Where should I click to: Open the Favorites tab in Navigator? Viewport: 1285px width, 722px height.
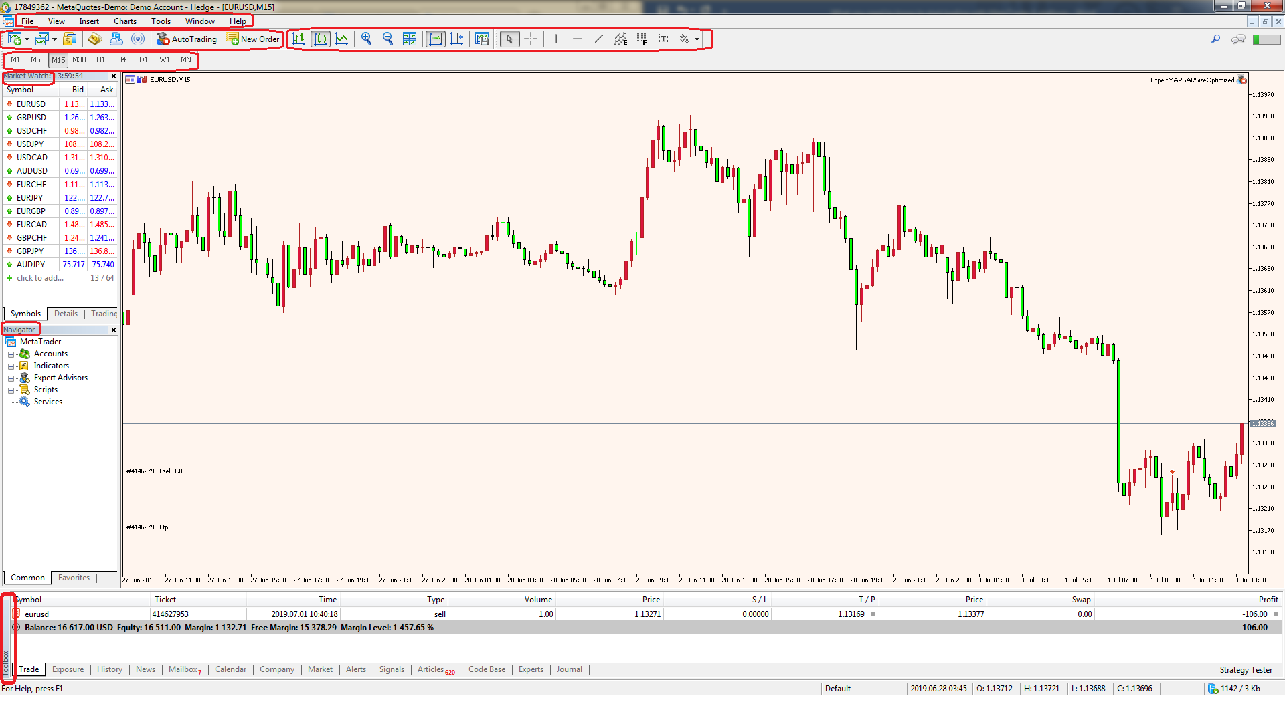74,578
